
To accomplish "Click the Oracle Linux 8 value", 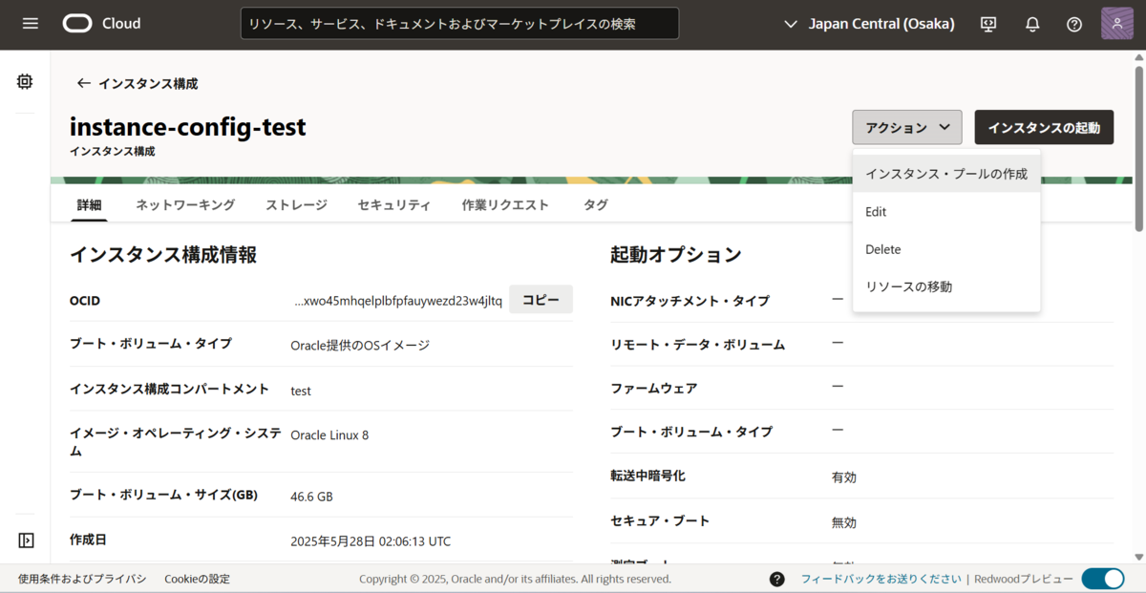I will 329,435.
